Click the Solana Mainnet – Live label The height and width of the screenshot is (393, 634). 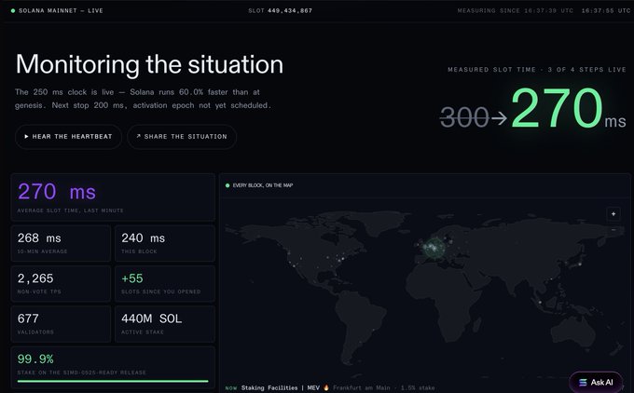pos(61,11)
